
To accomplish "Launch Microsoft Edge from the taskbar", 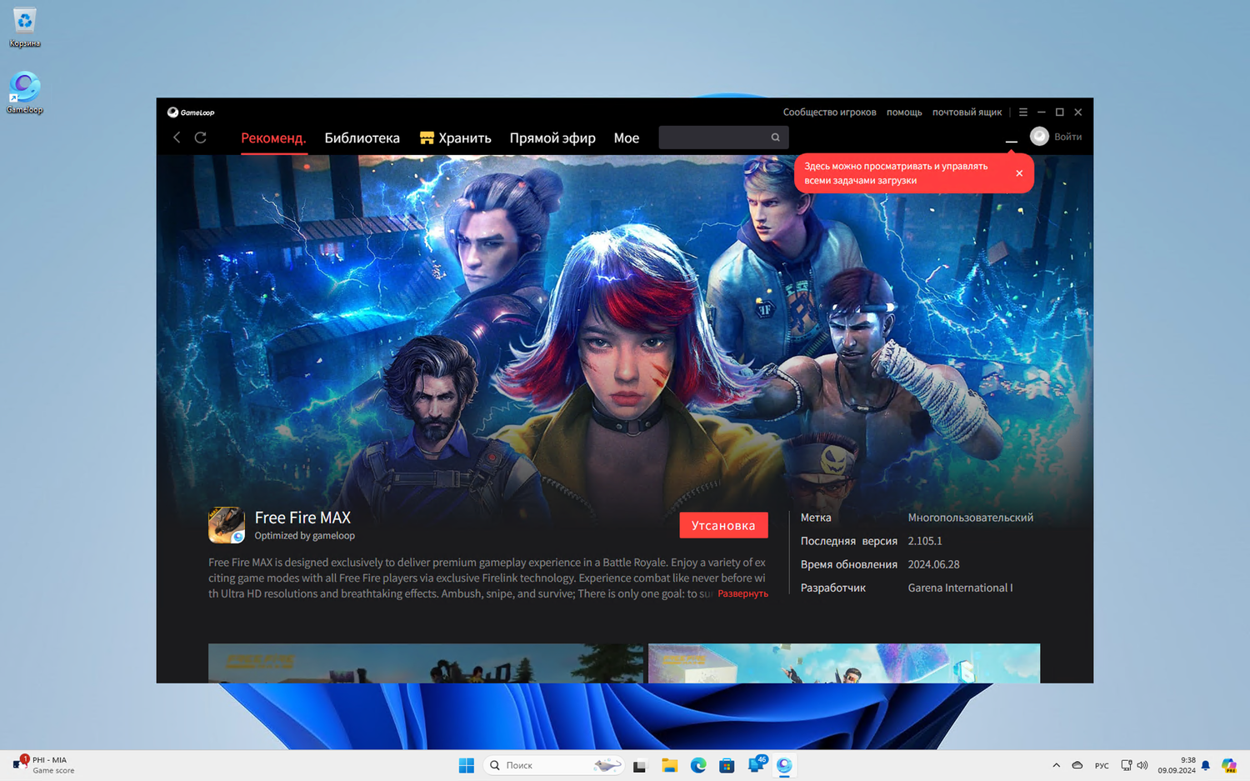I will (698, 765).
